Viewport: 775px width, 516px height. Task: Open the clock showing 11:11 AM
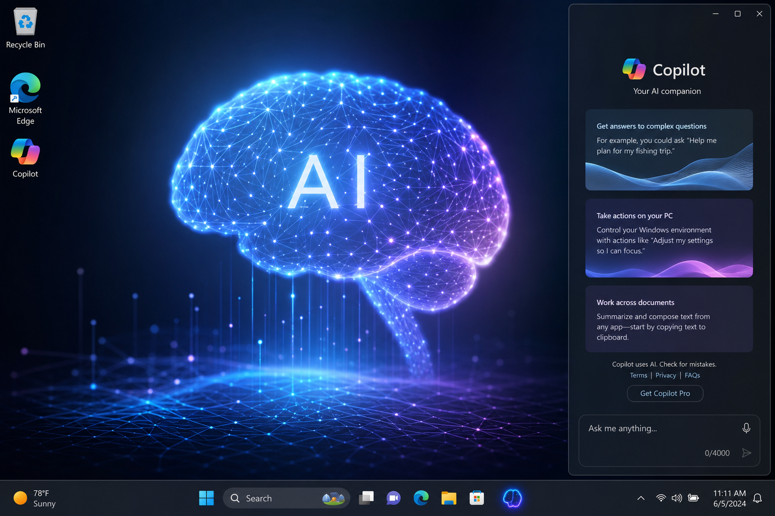[x=730, y=498]
